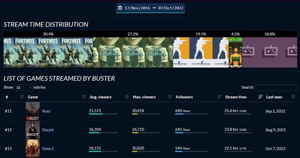This screenshot has width=300, height=158.
Task: Click Rust max viewers value 30,818
Action: coord(138,110)
